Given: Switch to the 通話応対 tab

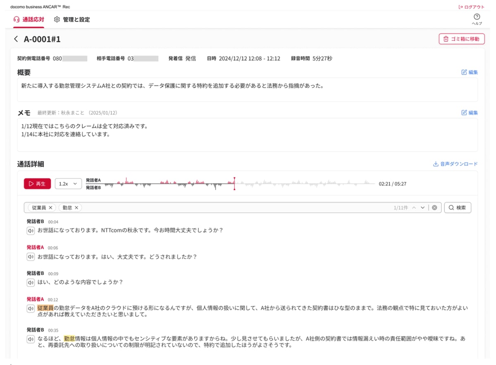Looking at the screenshot, I should (x=29, y=19).
